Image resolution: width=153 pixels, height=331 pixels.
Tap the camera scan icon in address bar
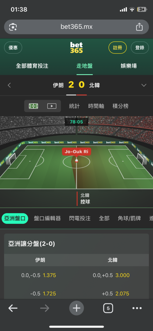[13, 27]
